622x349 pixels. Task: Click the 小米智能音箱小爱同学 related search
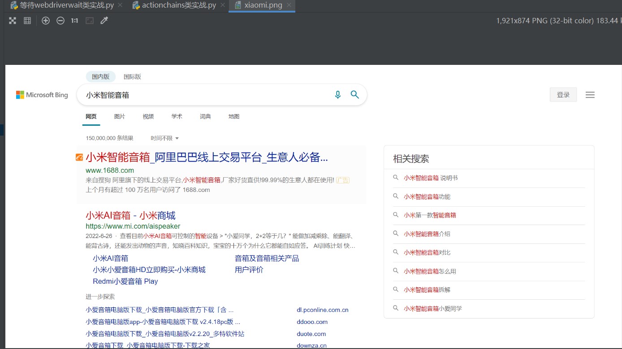click(x=433, y=308)
